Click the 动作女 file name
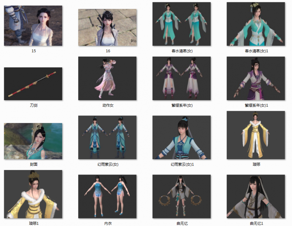 [108, 105]
